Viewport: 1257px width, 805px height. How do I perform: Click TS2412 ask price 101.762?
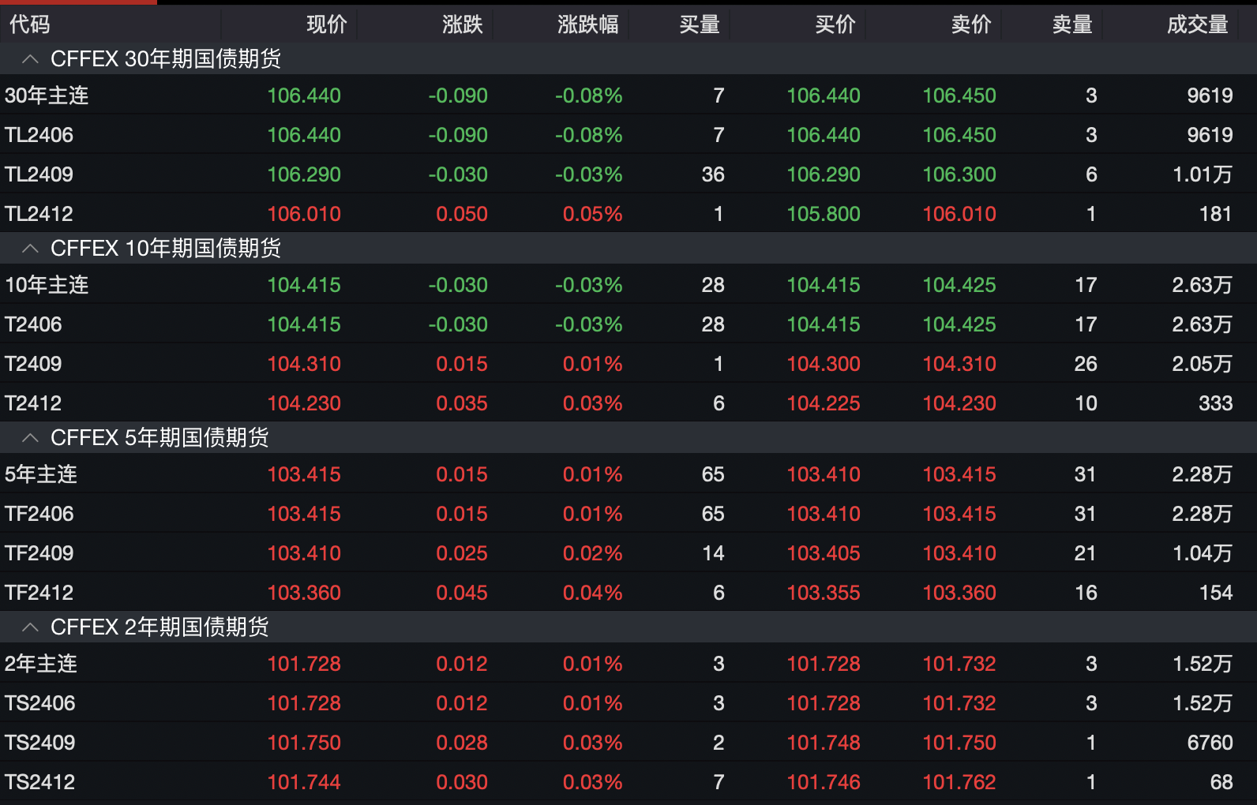tap(959, 782)
